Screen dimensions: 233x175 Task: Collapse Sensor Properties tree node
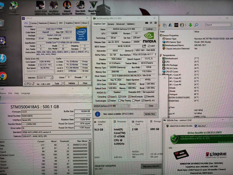click(x=161, y=35)
